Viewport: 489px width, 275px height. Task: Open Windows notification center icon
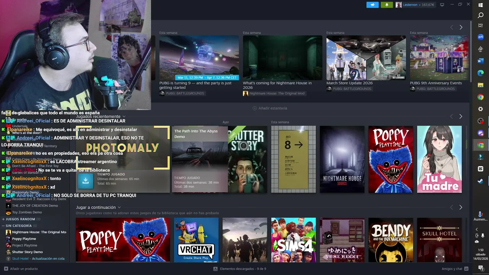pos(481,269)
